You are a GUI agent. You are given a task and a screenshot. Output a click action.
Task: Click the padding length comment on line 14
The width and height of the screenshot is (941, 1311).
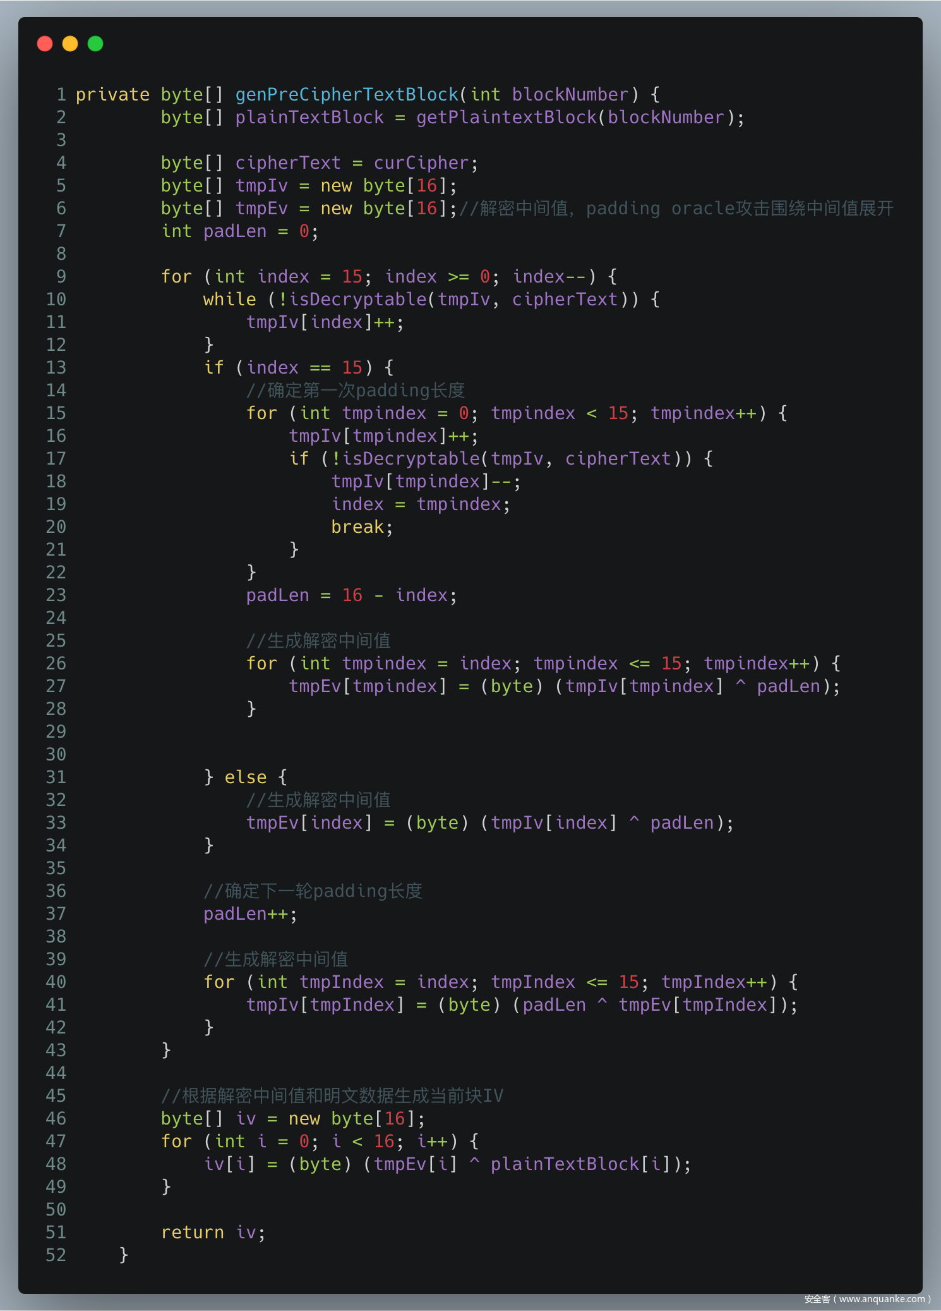tap(356, 391)
